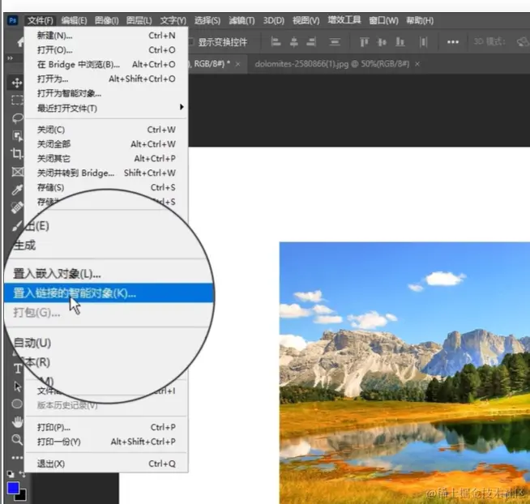The height and width of the screenshot is (504, 530).
Task: Open the 视图(V) menu
Action: click(x=306, y=20)
